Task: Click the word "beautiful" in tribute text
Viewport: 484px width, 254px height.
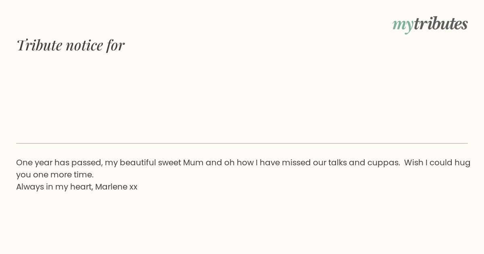Action: click(138, 162)
